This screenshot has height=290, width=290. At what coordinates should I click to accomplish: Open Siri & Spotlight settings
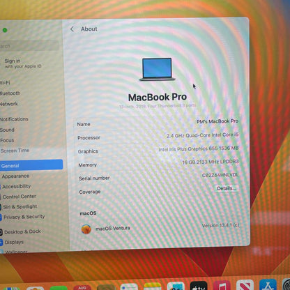[20, 206]
